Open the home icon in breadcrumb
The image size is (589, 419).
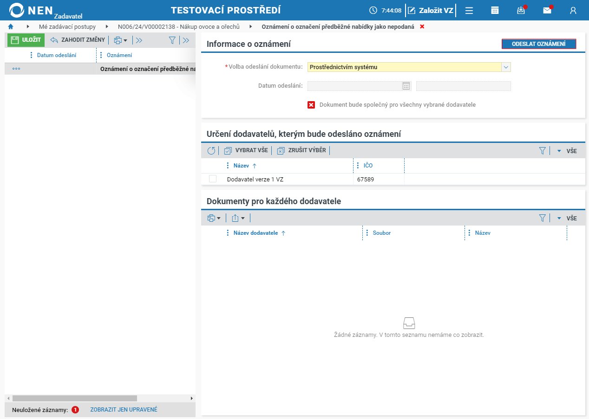[x=11, y=27]
